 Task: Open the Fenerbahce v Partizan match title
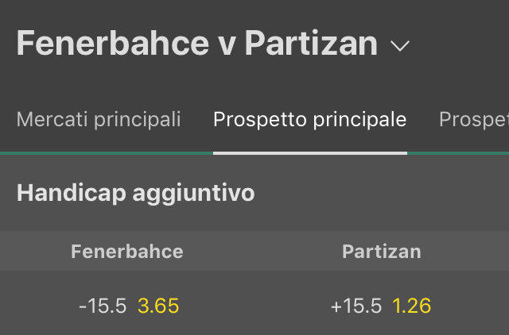pyautogui.click(x=196, y=44)
